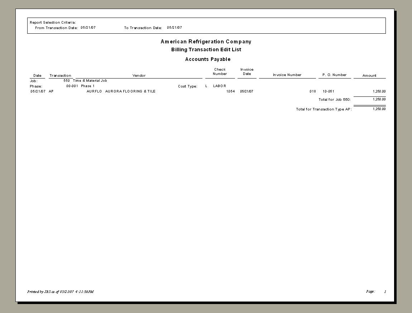Click the 'Job:' row label
The height and width of the screenshot is (313, 412).
[x=34, y=81]
